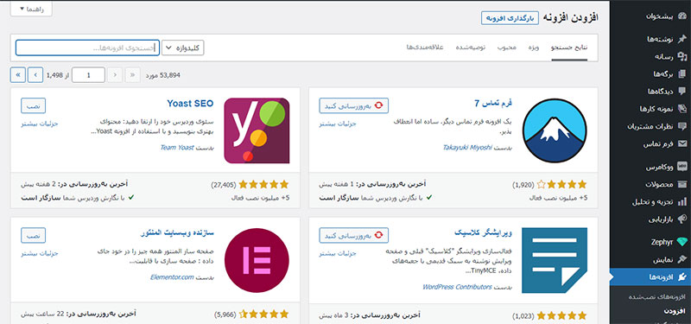Image resolution: width=691 pixels, height=324 pixels.
Task: Update the فرم تماس 7 plugin
Action: pyautogui.click(x=354, y=105)
